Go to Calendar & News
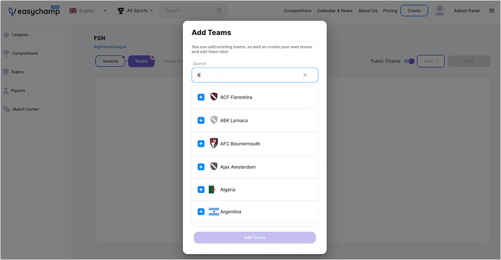This screenshot has height=260, width=501. [x=335, y=10]
